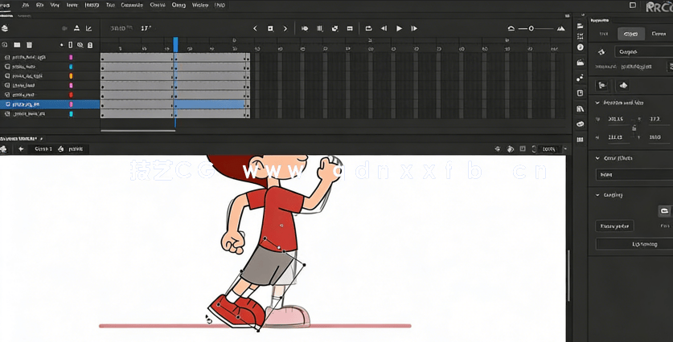673x342 pixels.
Task: Click the Lip syncing button
Action: (x=634, y=244)
